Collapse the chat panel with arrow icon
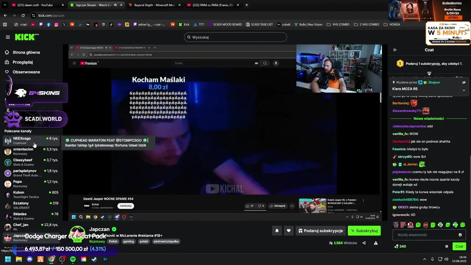 click(x=395, y=50)
